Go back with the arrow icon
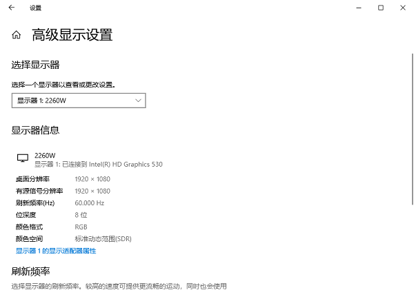Image resolution: width=414 pixels, height=290 pixels. click(11, 8)
